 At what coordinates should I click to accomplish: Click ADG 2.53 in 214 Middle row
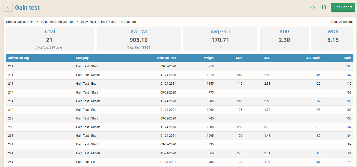[267, 101]
